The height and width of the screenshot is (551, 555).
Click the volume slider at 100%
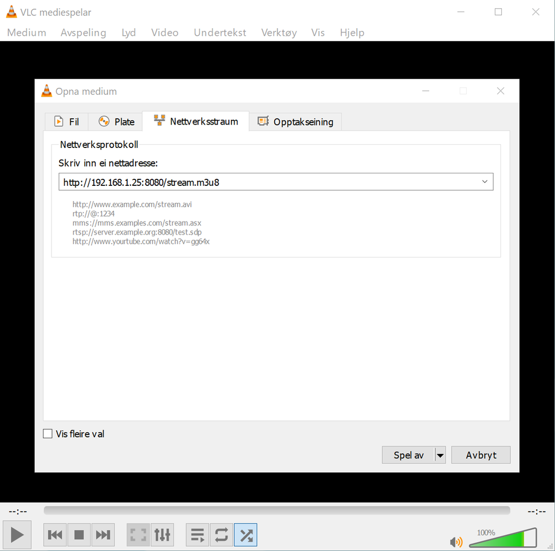tap(502, 538)
